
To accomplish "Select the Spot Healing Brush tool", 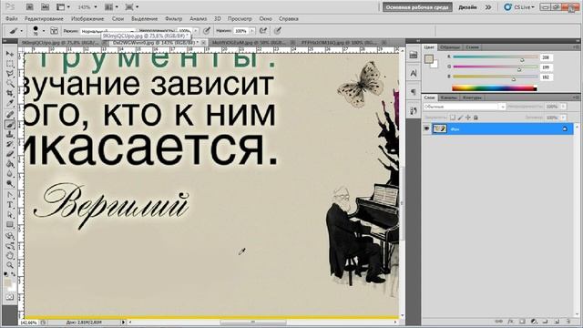I will click(x=10, y=115).
